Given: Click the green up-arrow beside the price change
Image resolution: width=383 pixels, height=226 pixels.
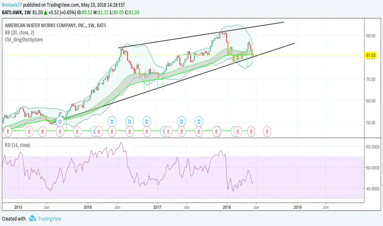Looking at the screenshot, I should click(x=46, y=12).
